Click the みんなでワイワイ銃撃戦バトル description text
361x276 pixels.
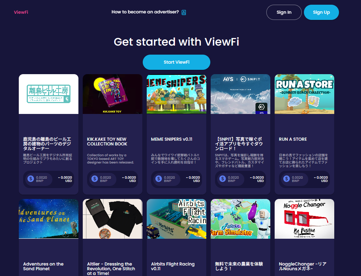[x=175, y=159]
